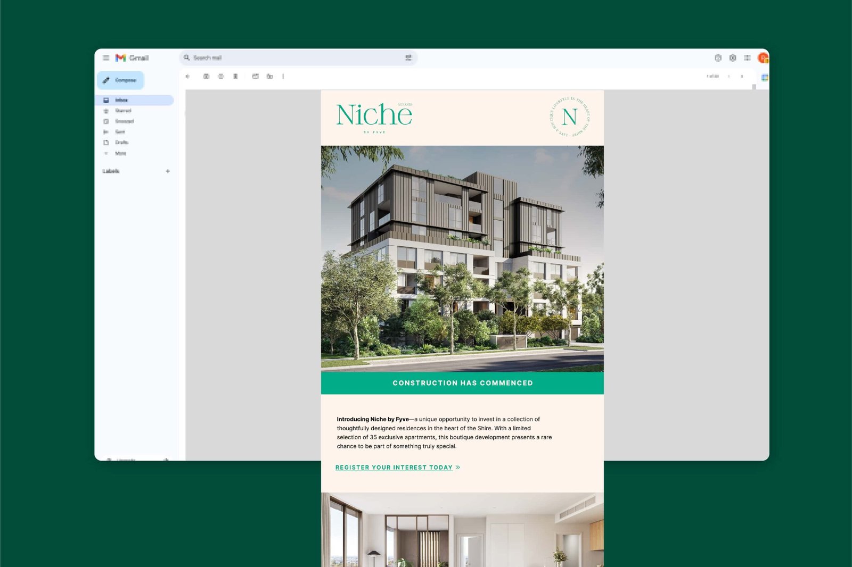Select Inbox in the left sidebar
This screenshot has height=567, width=852.
[x=121, y=100]
